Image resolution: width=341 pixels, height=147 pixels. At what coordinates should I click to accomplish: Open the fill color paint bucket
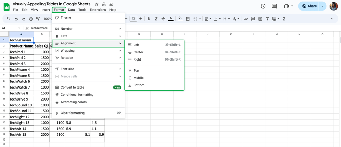[x=180, y=19]
